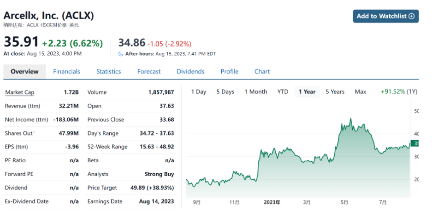Click the plus icon in Add to Watchlist
Image resolution: width=432 pixels, height=216 pixels.
[412, 16]
